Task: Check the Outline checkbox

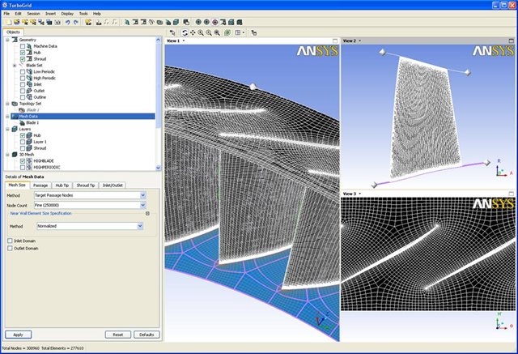Action: point(23,97)
